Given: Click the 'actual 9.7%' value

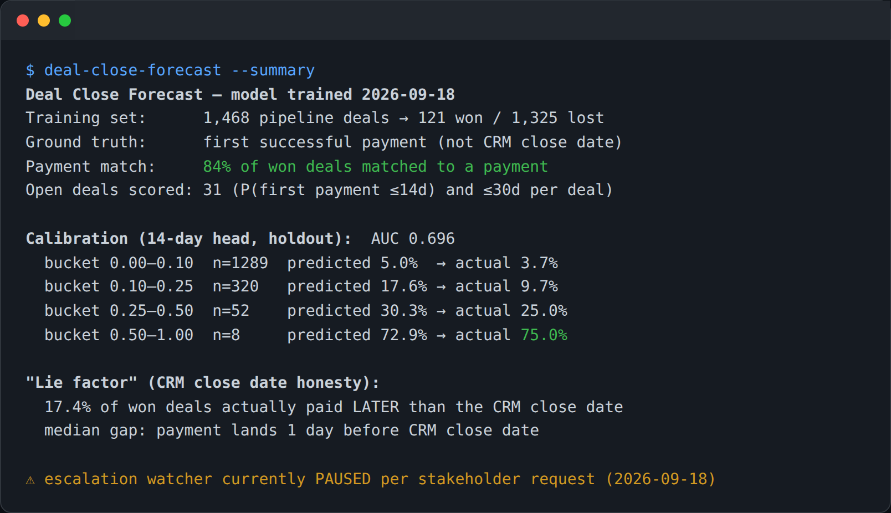Looking at the screenshot, I should click(506, 286).
